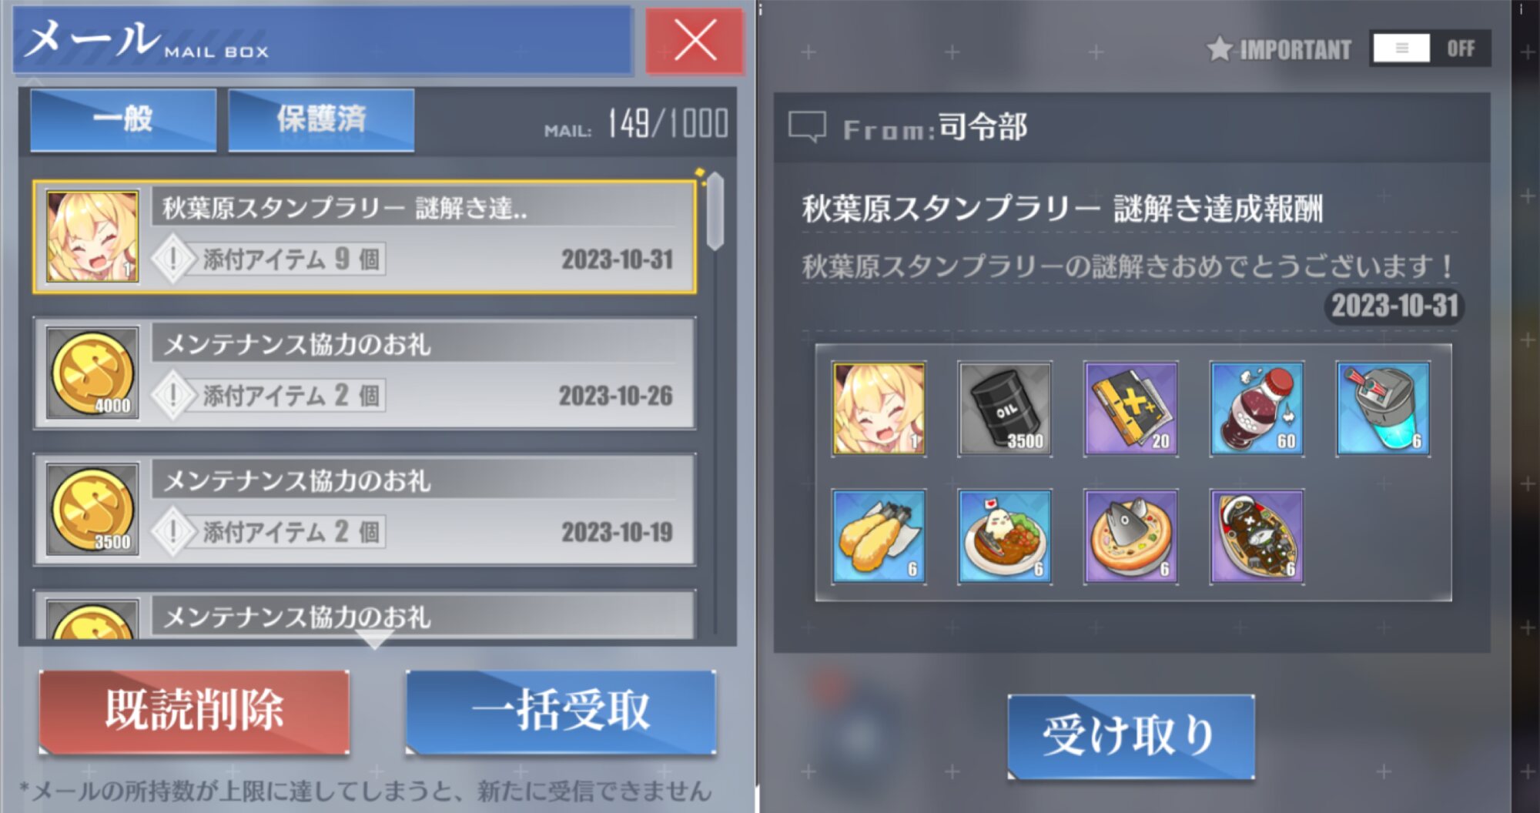The image size is (1540, 813).
Task: Close the mail box with red X
Action: pyautogui.click(x=695, y=41)
